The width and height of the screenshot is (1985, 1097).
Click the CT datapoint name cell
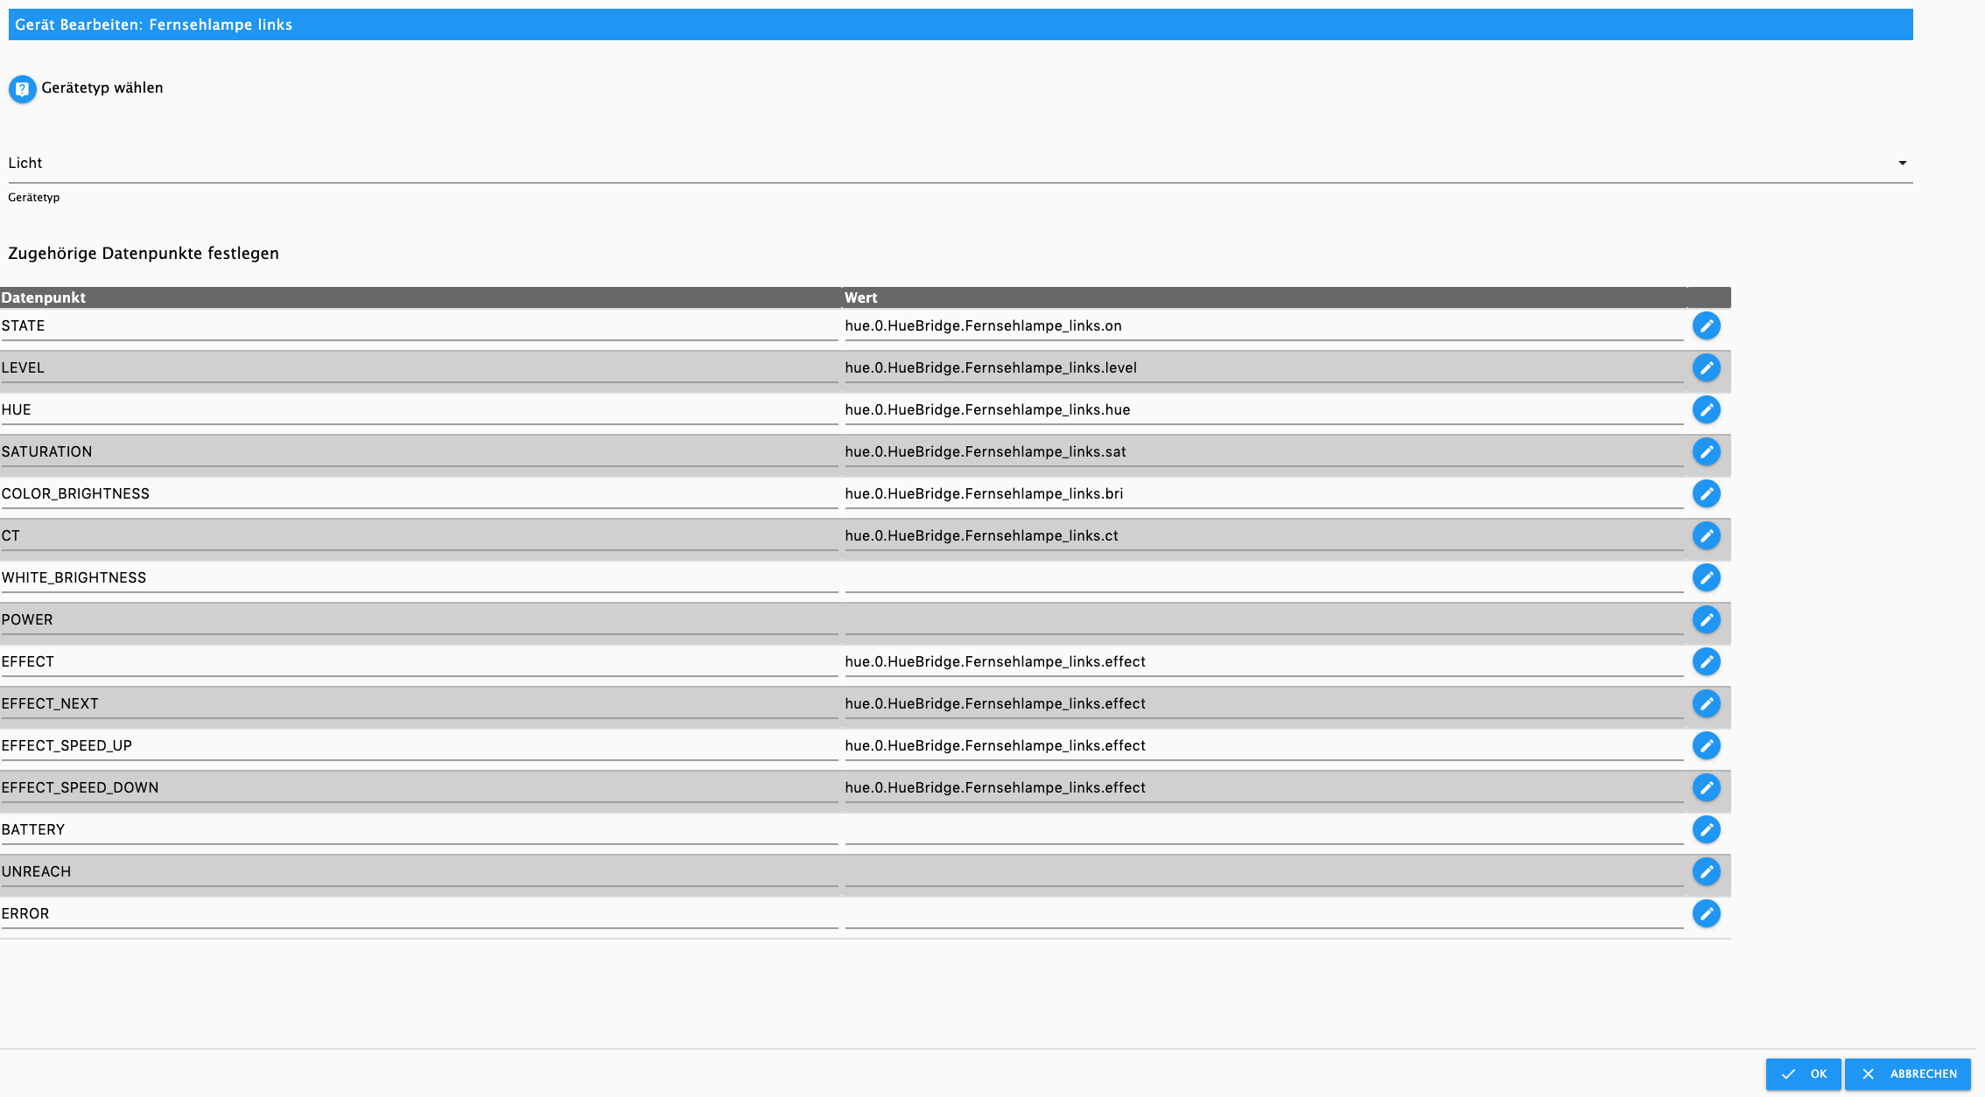[419, 536]
